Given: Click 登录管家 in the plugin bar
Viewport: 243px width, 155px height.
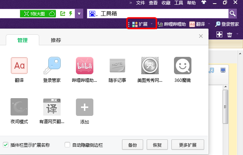Looking at the screenshot, I should click(x=227, y=24).
